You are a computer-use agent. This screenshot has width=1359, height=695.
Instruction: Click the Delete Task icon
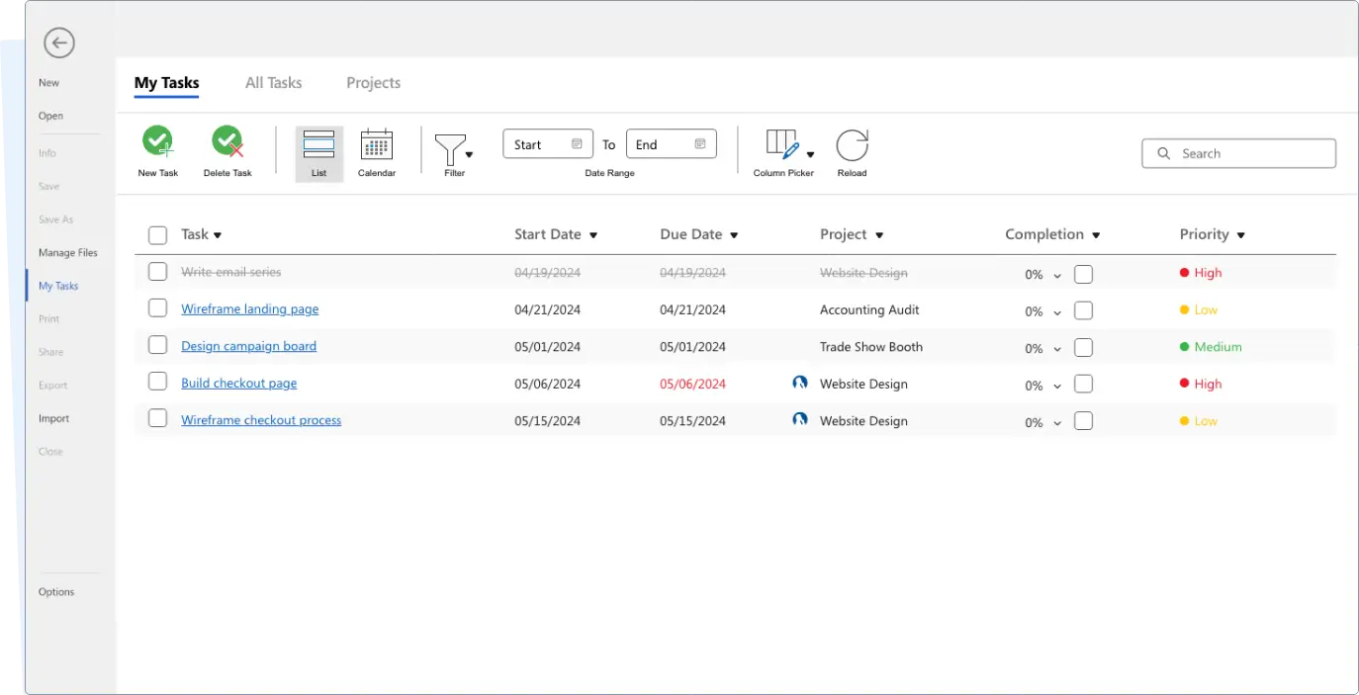227,142
